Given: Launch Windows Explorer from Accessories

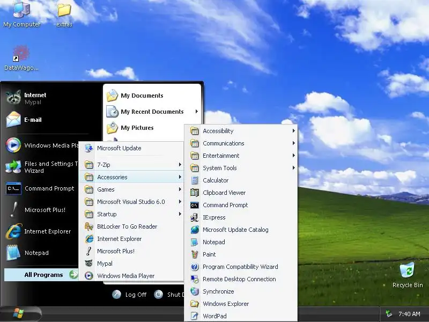Looking at the screenshot, I should tap(241, 304).
